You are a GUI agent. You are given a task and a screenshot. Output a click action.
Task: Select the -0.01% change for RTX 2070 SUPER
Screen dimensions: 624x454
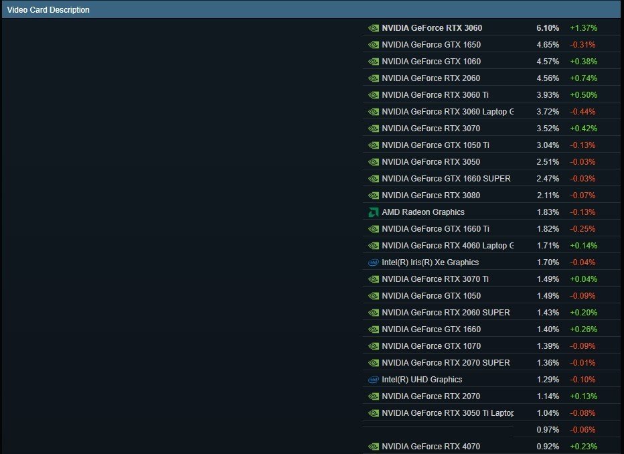point(582,363)
